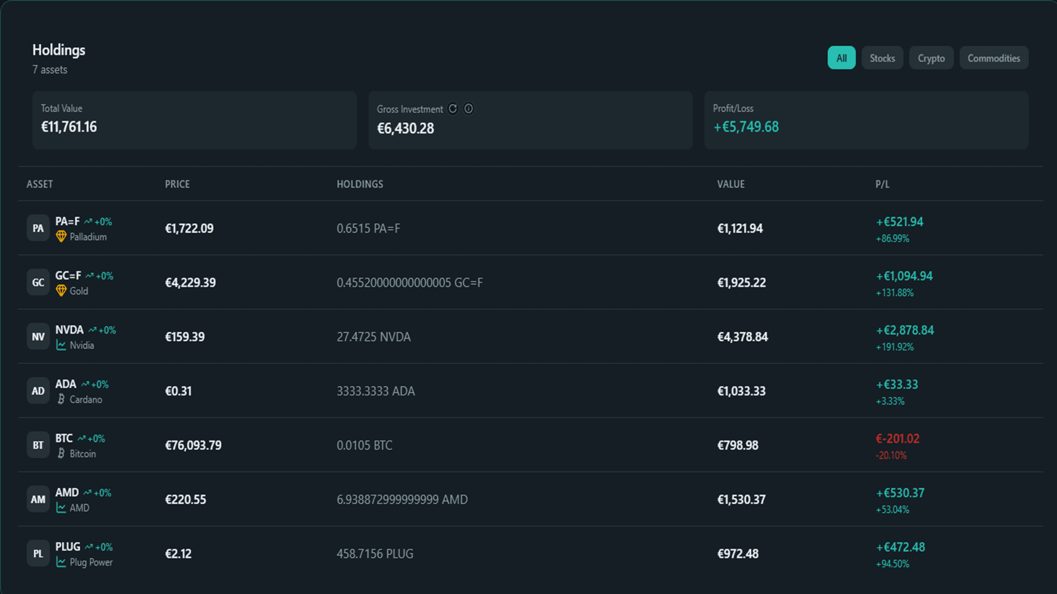Click the 0.6515 PA=F holdings cell
The width and height of the screenshot is (1057, 594).
click(x=368, y=228)
